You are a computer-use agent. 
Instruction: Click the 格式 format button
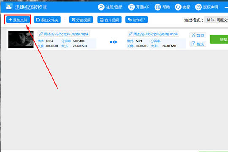[x=198, y=44]
